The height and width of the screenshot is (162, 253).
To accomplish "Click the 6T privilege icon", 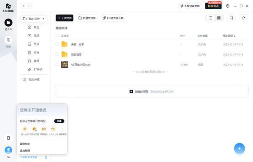I will [25, 129].
